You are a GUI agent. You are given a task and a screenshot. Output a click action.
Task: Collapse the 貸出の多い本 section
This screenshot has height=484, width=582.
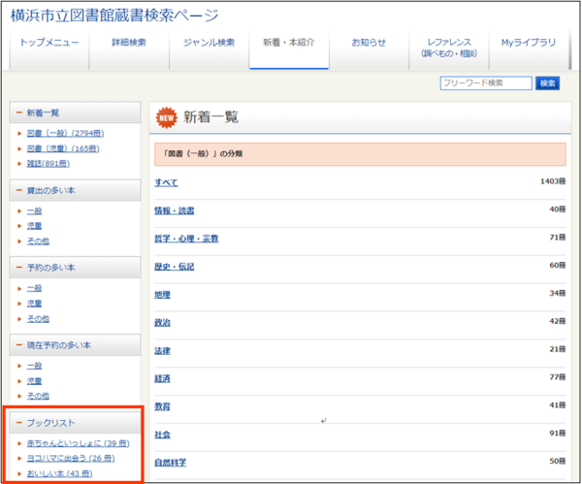click(19, 190)
